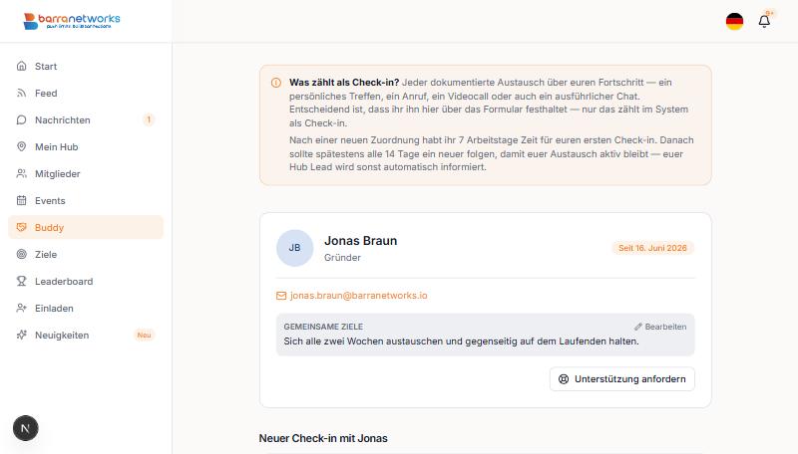This screenshot has width=798, height=454.
Task: Click the Gründer role label
Action: (342, 258)
